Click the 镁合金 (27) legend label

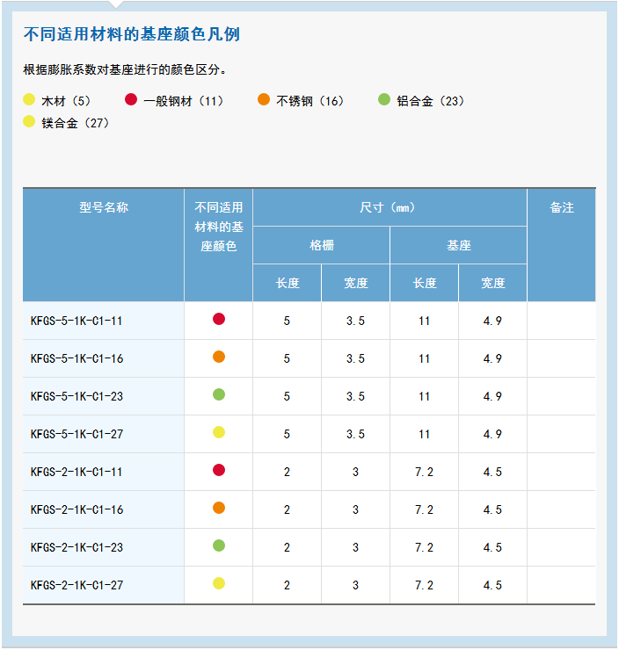[x=76, y=123]
